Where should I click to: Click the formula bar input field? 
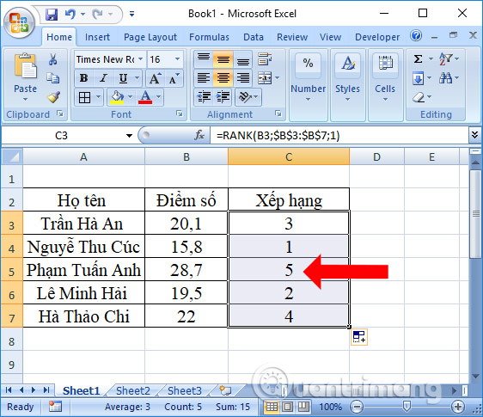coord(339,135)
